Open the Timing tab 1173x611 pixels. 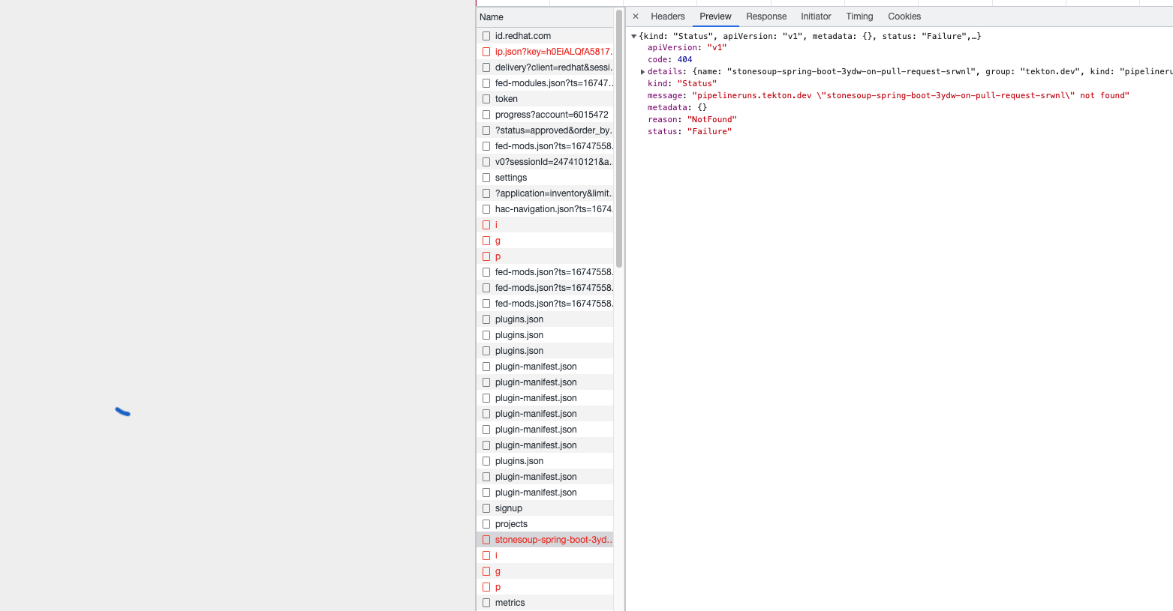859,16
